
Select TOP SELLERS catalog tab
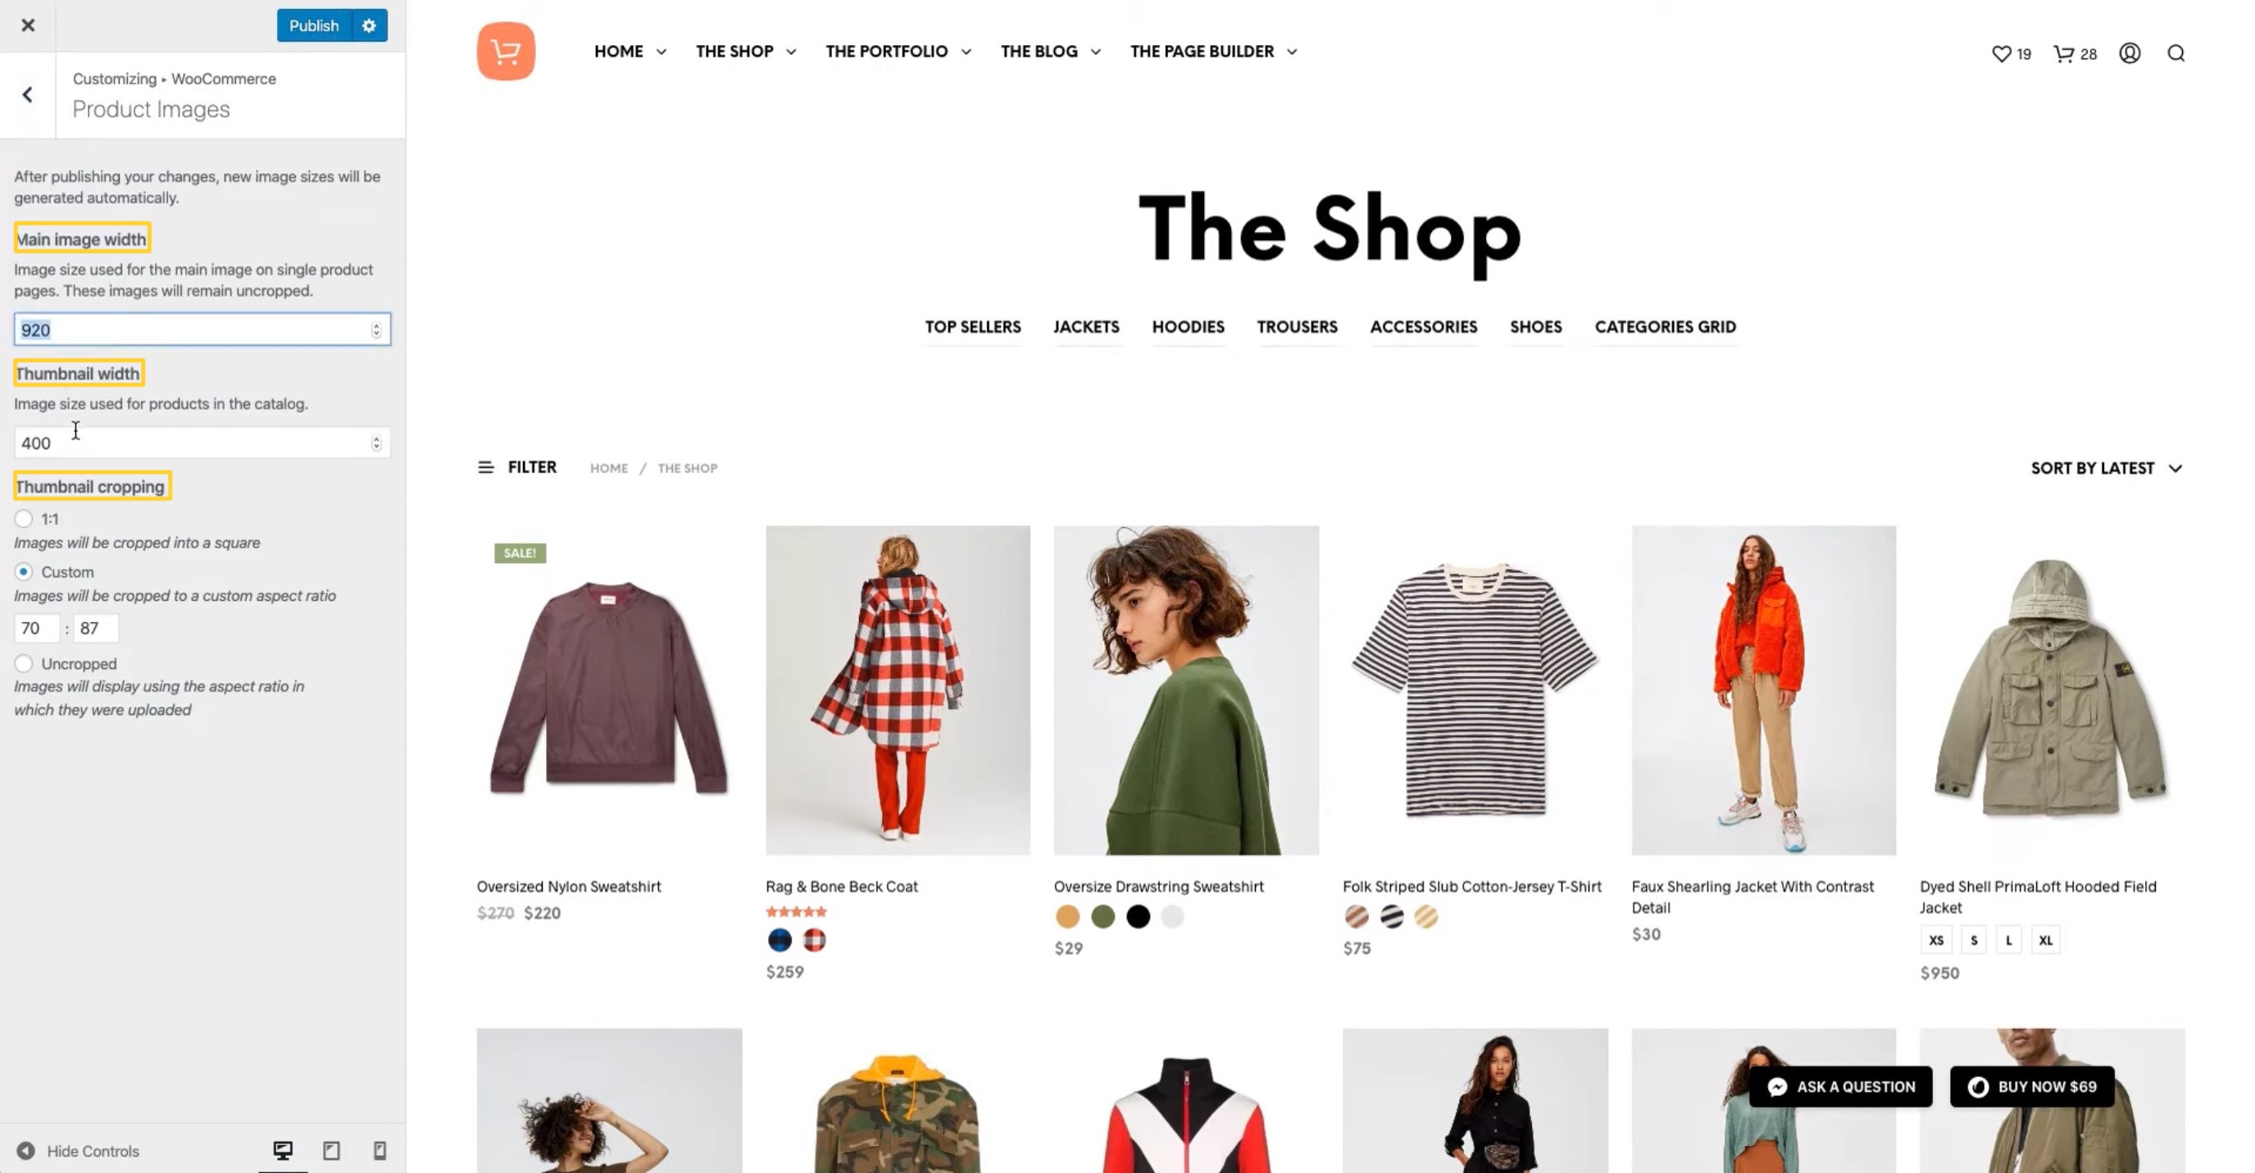click(x=971, y=325)
